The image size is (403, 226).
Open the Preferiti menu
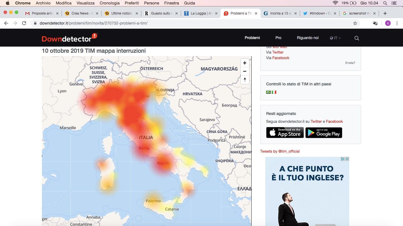click(x=132, y=3)
